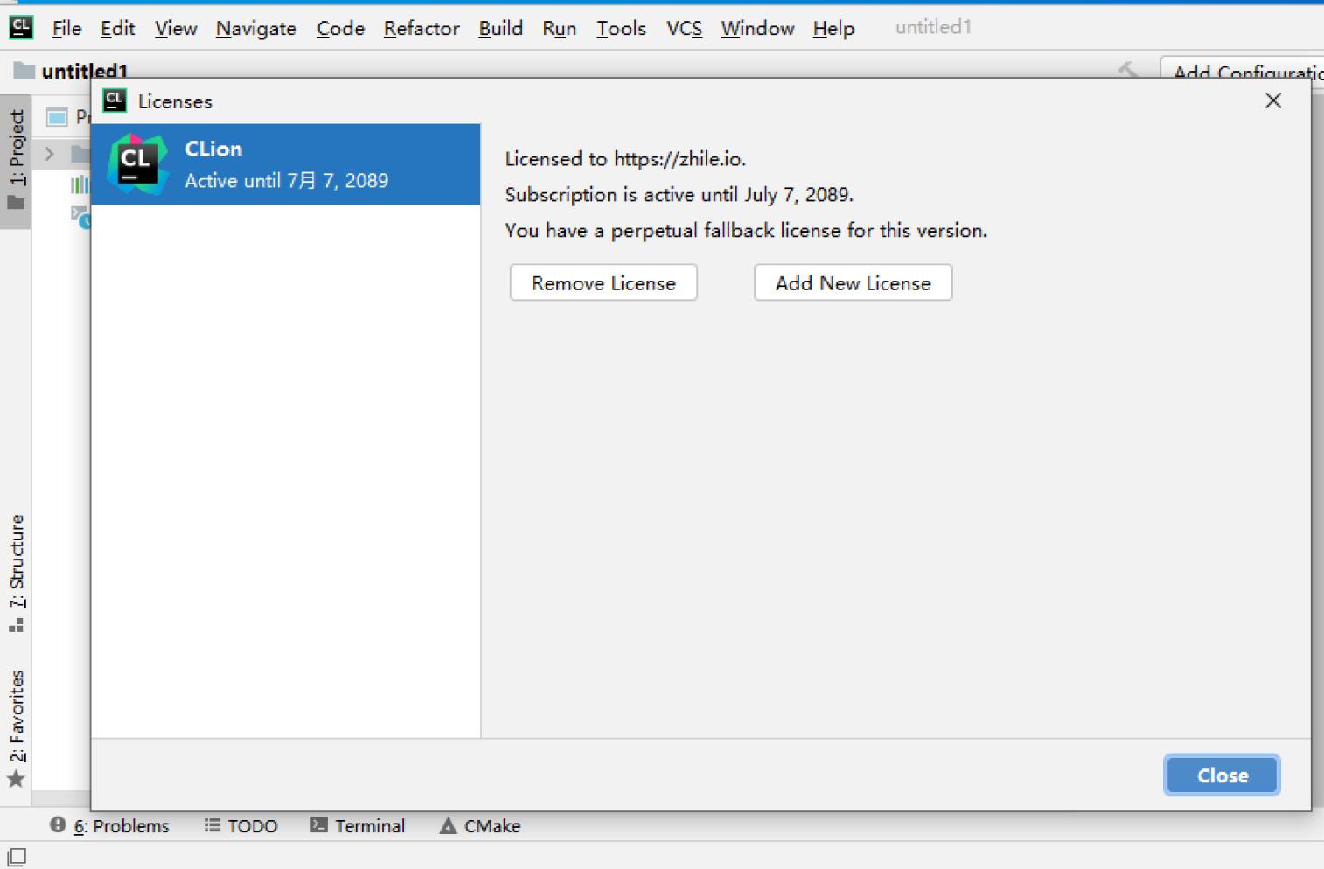Dismiss Licenses dialog via X icon
This screenshot has width=1324, height=869.
pyautogui.click(x=1273, y=101)
